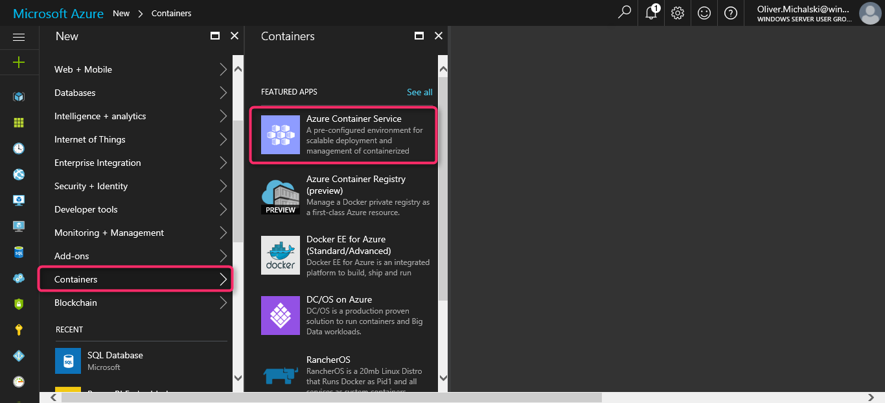The height and width of the screenshot is (403, 885).
Task: Expand Web + Mobile chevron
Action: click(224, 69)
